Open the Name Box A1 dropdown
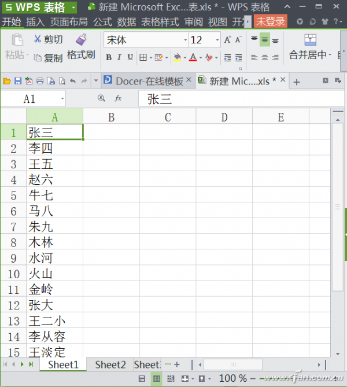The width and height of the screenshot is (347, 387). [62, 98]
